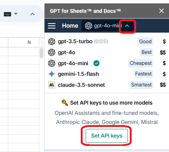
Task: Click the Set API keys button
Action: coord(107,136)
